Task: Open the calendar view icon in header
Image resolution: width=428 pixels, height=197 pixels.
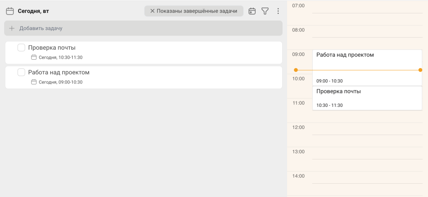Action: 252,11
